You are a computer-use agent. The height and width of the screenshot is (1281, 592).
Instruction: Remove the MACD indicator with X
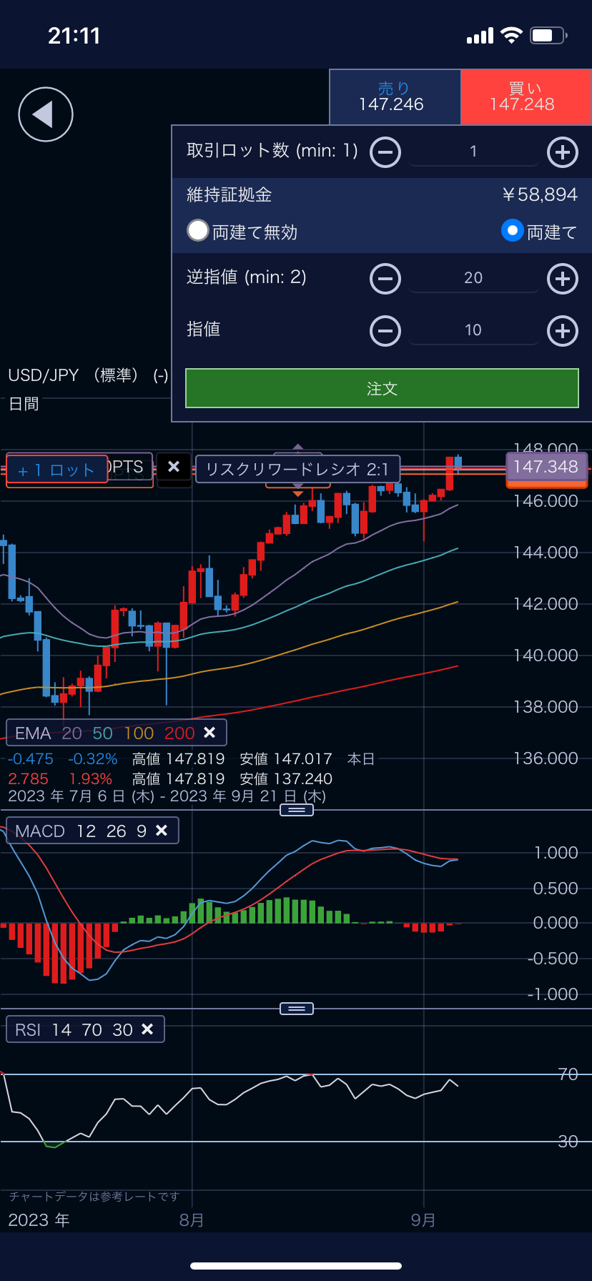coord(162,831)
